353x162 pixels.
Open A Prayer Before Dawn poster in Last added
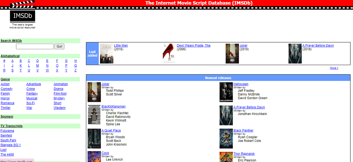(x=295, y=54)
